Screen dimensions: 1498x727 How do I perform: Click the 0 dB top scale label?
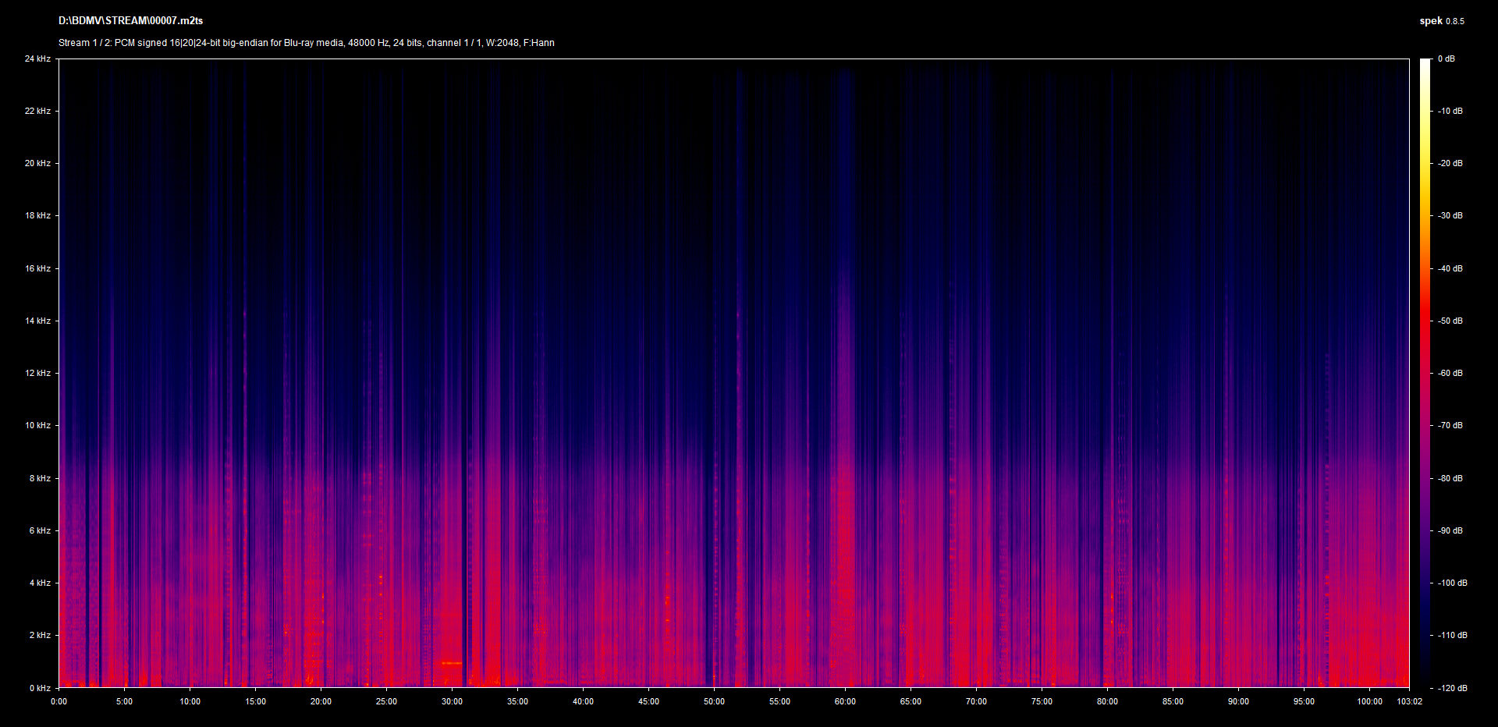tap(1446, 59)
